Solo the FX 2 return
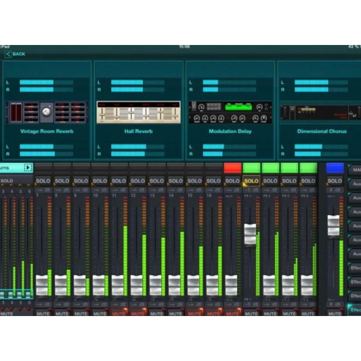 (x=270, y=181)
